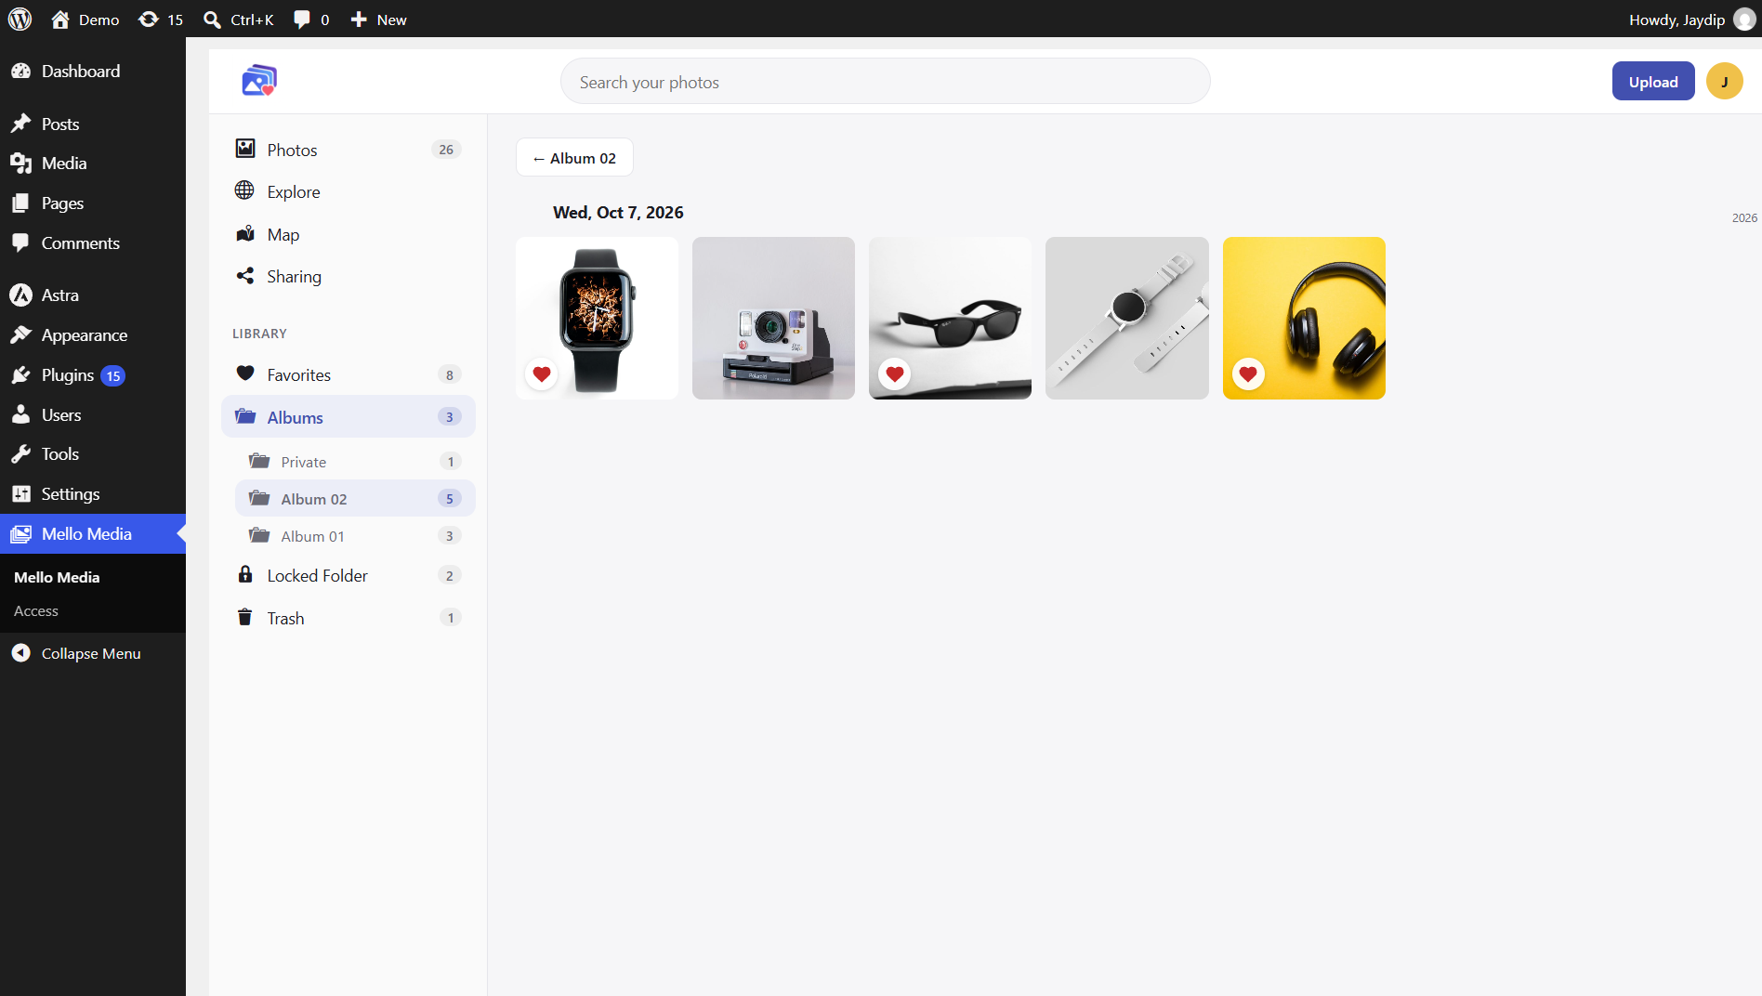Open the J user avatar
Screen dimensions: 1762x996
click(x=1725, y=81)
